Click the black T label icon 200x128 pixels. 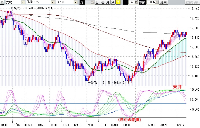click(x=125, y=2)
